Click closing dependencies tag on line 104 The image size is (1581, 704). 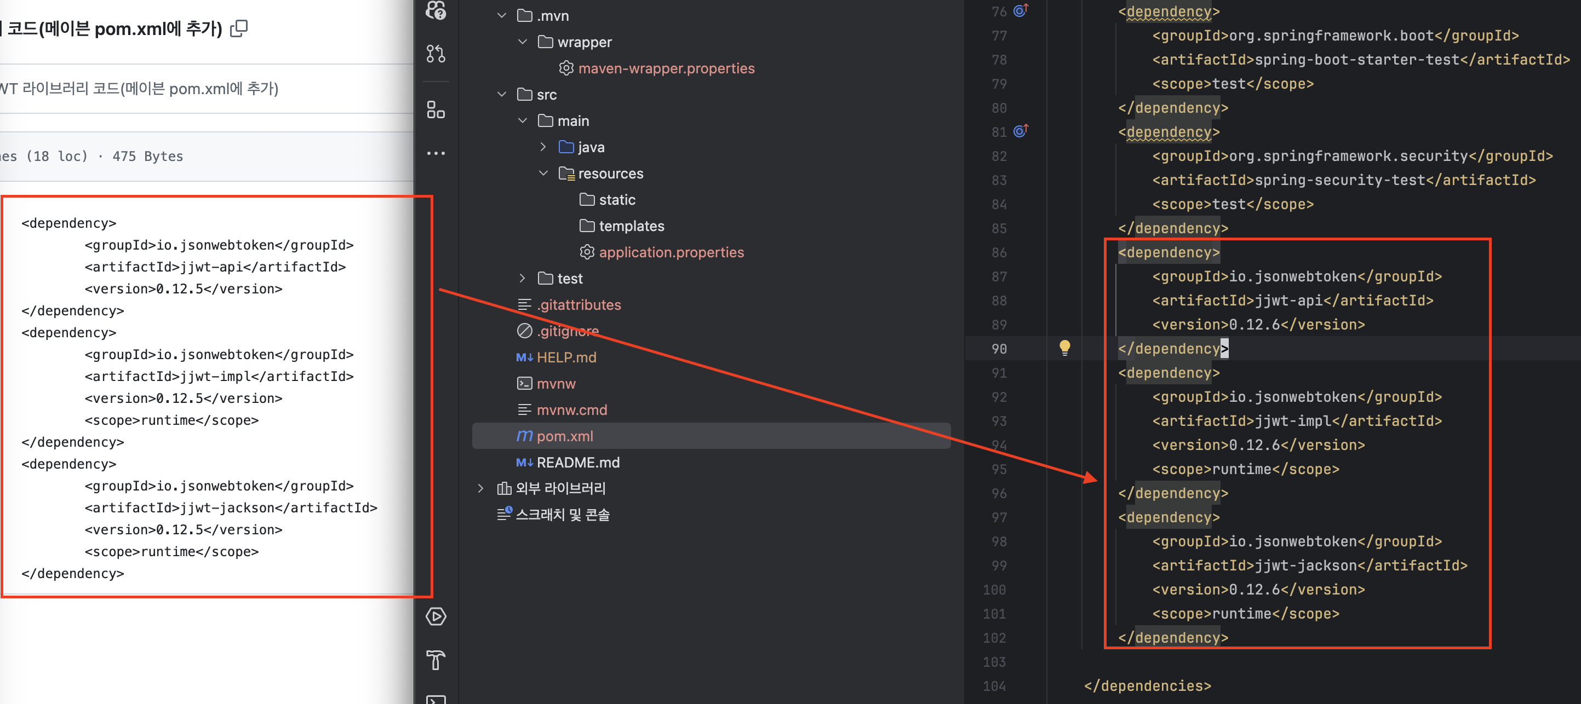click(1147, 685)
